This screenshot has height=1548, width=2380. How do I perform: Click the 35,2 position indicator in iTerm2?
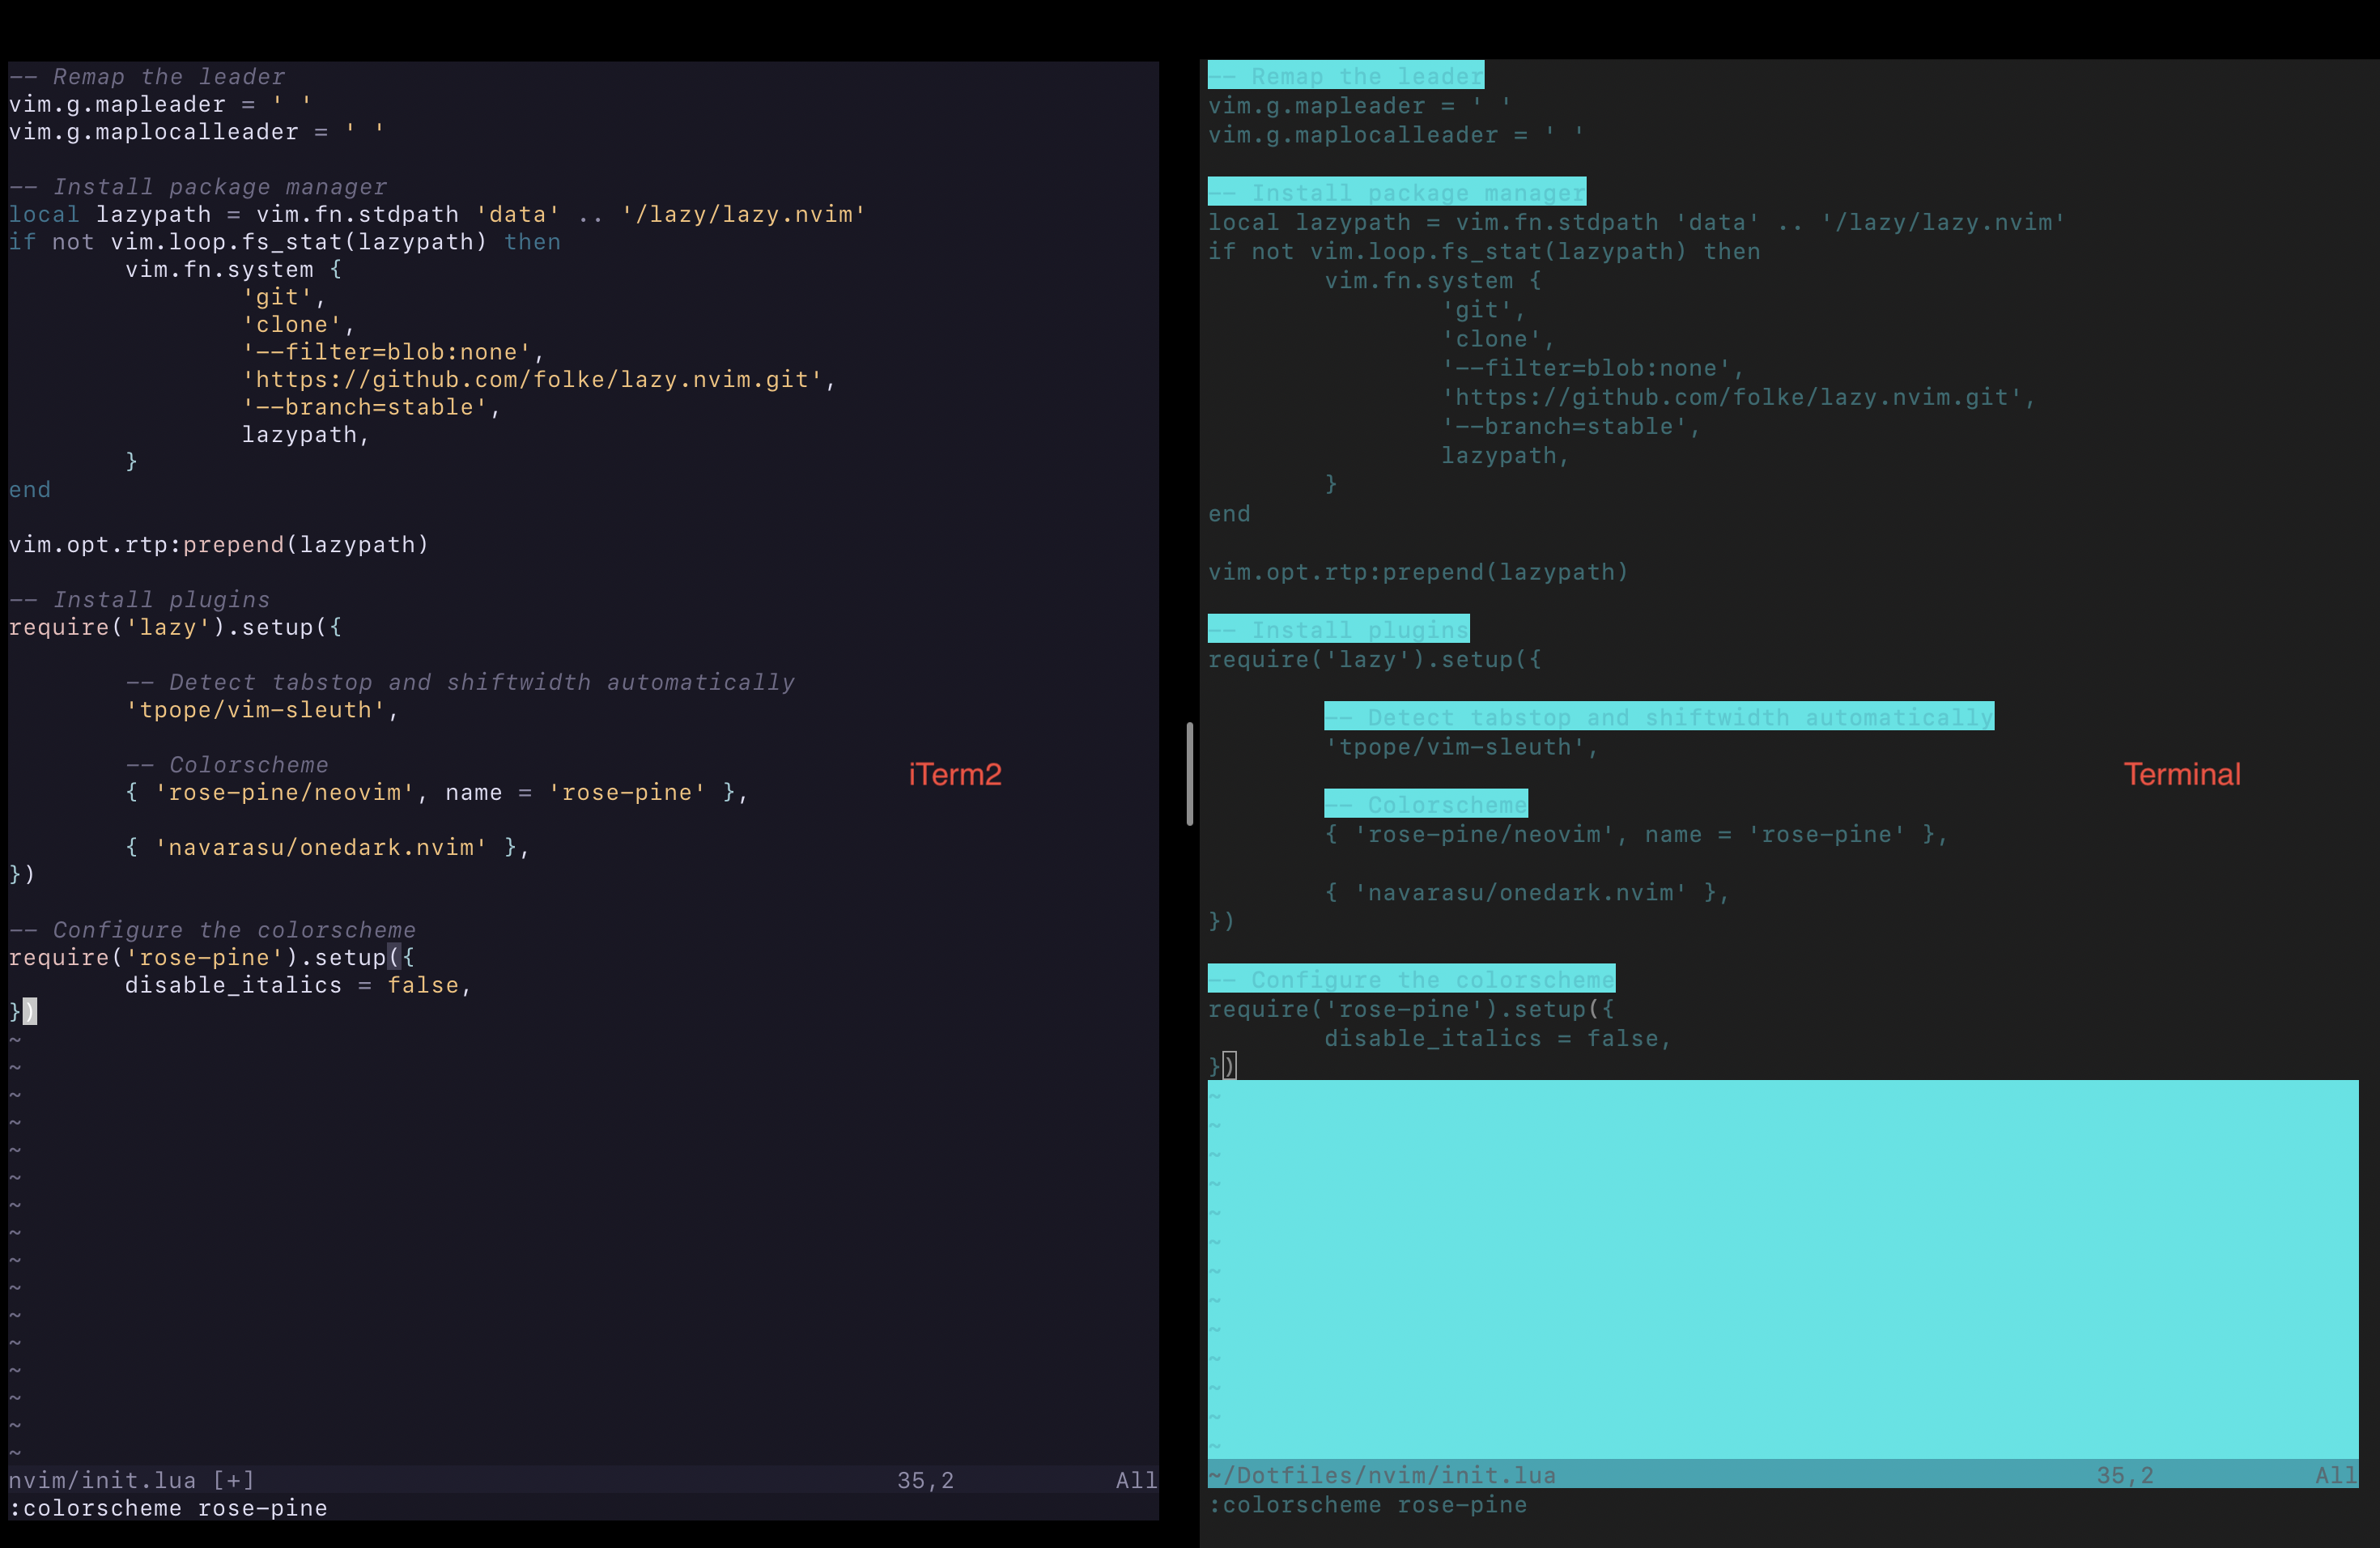tap(925, 1480)
